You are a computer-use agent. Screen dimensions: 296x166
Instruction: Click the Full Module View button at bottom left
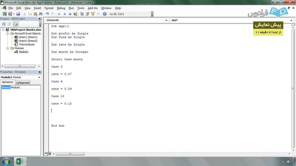click(x=50, y=154)
